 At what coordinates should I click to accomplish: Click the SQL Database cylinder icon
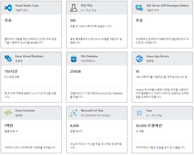click(74, 59)
